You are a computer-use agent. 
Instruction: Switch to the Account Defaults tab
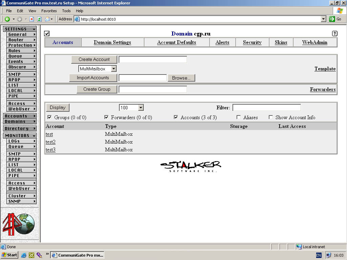pos(177,42)
